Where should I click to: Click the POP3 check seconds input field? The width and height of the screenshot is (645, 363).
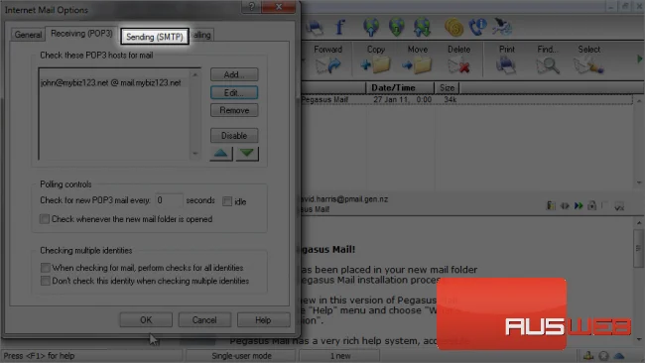[x=169, y=200]
